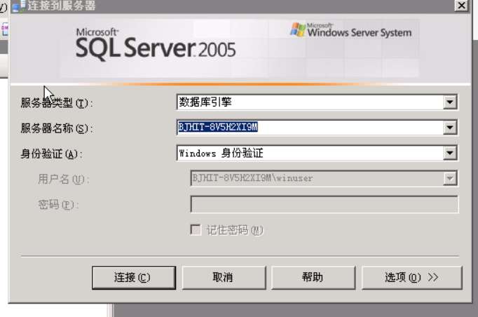Click the dialog title bar server icon
This screenshot has width=478, height=317.
click(x=19, y=6)
